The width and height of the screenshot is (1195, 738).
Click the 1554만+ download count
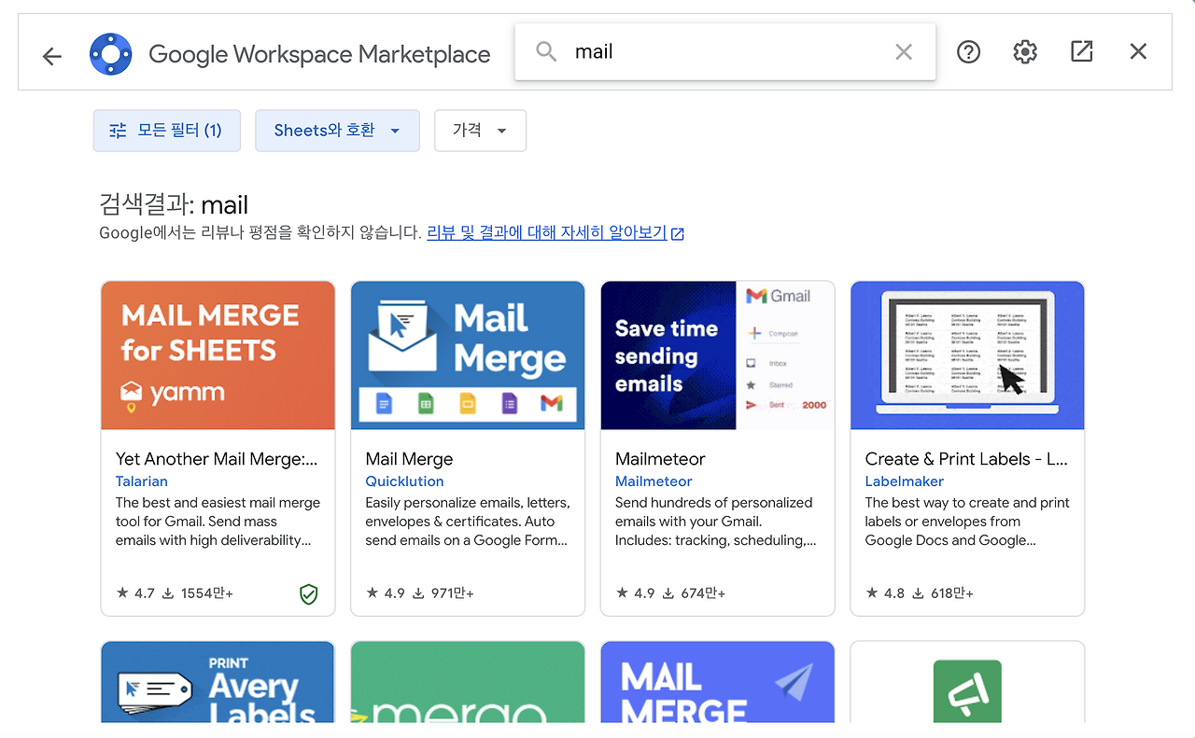[207, 593]
